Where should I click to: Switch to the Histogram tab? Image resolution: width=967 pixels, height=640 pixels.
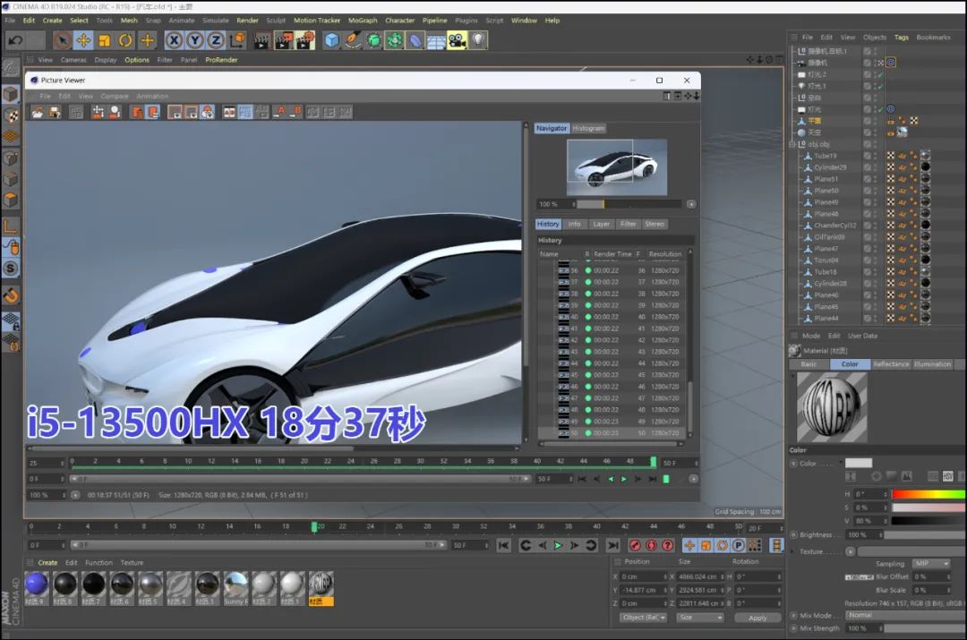click(588, 128)
